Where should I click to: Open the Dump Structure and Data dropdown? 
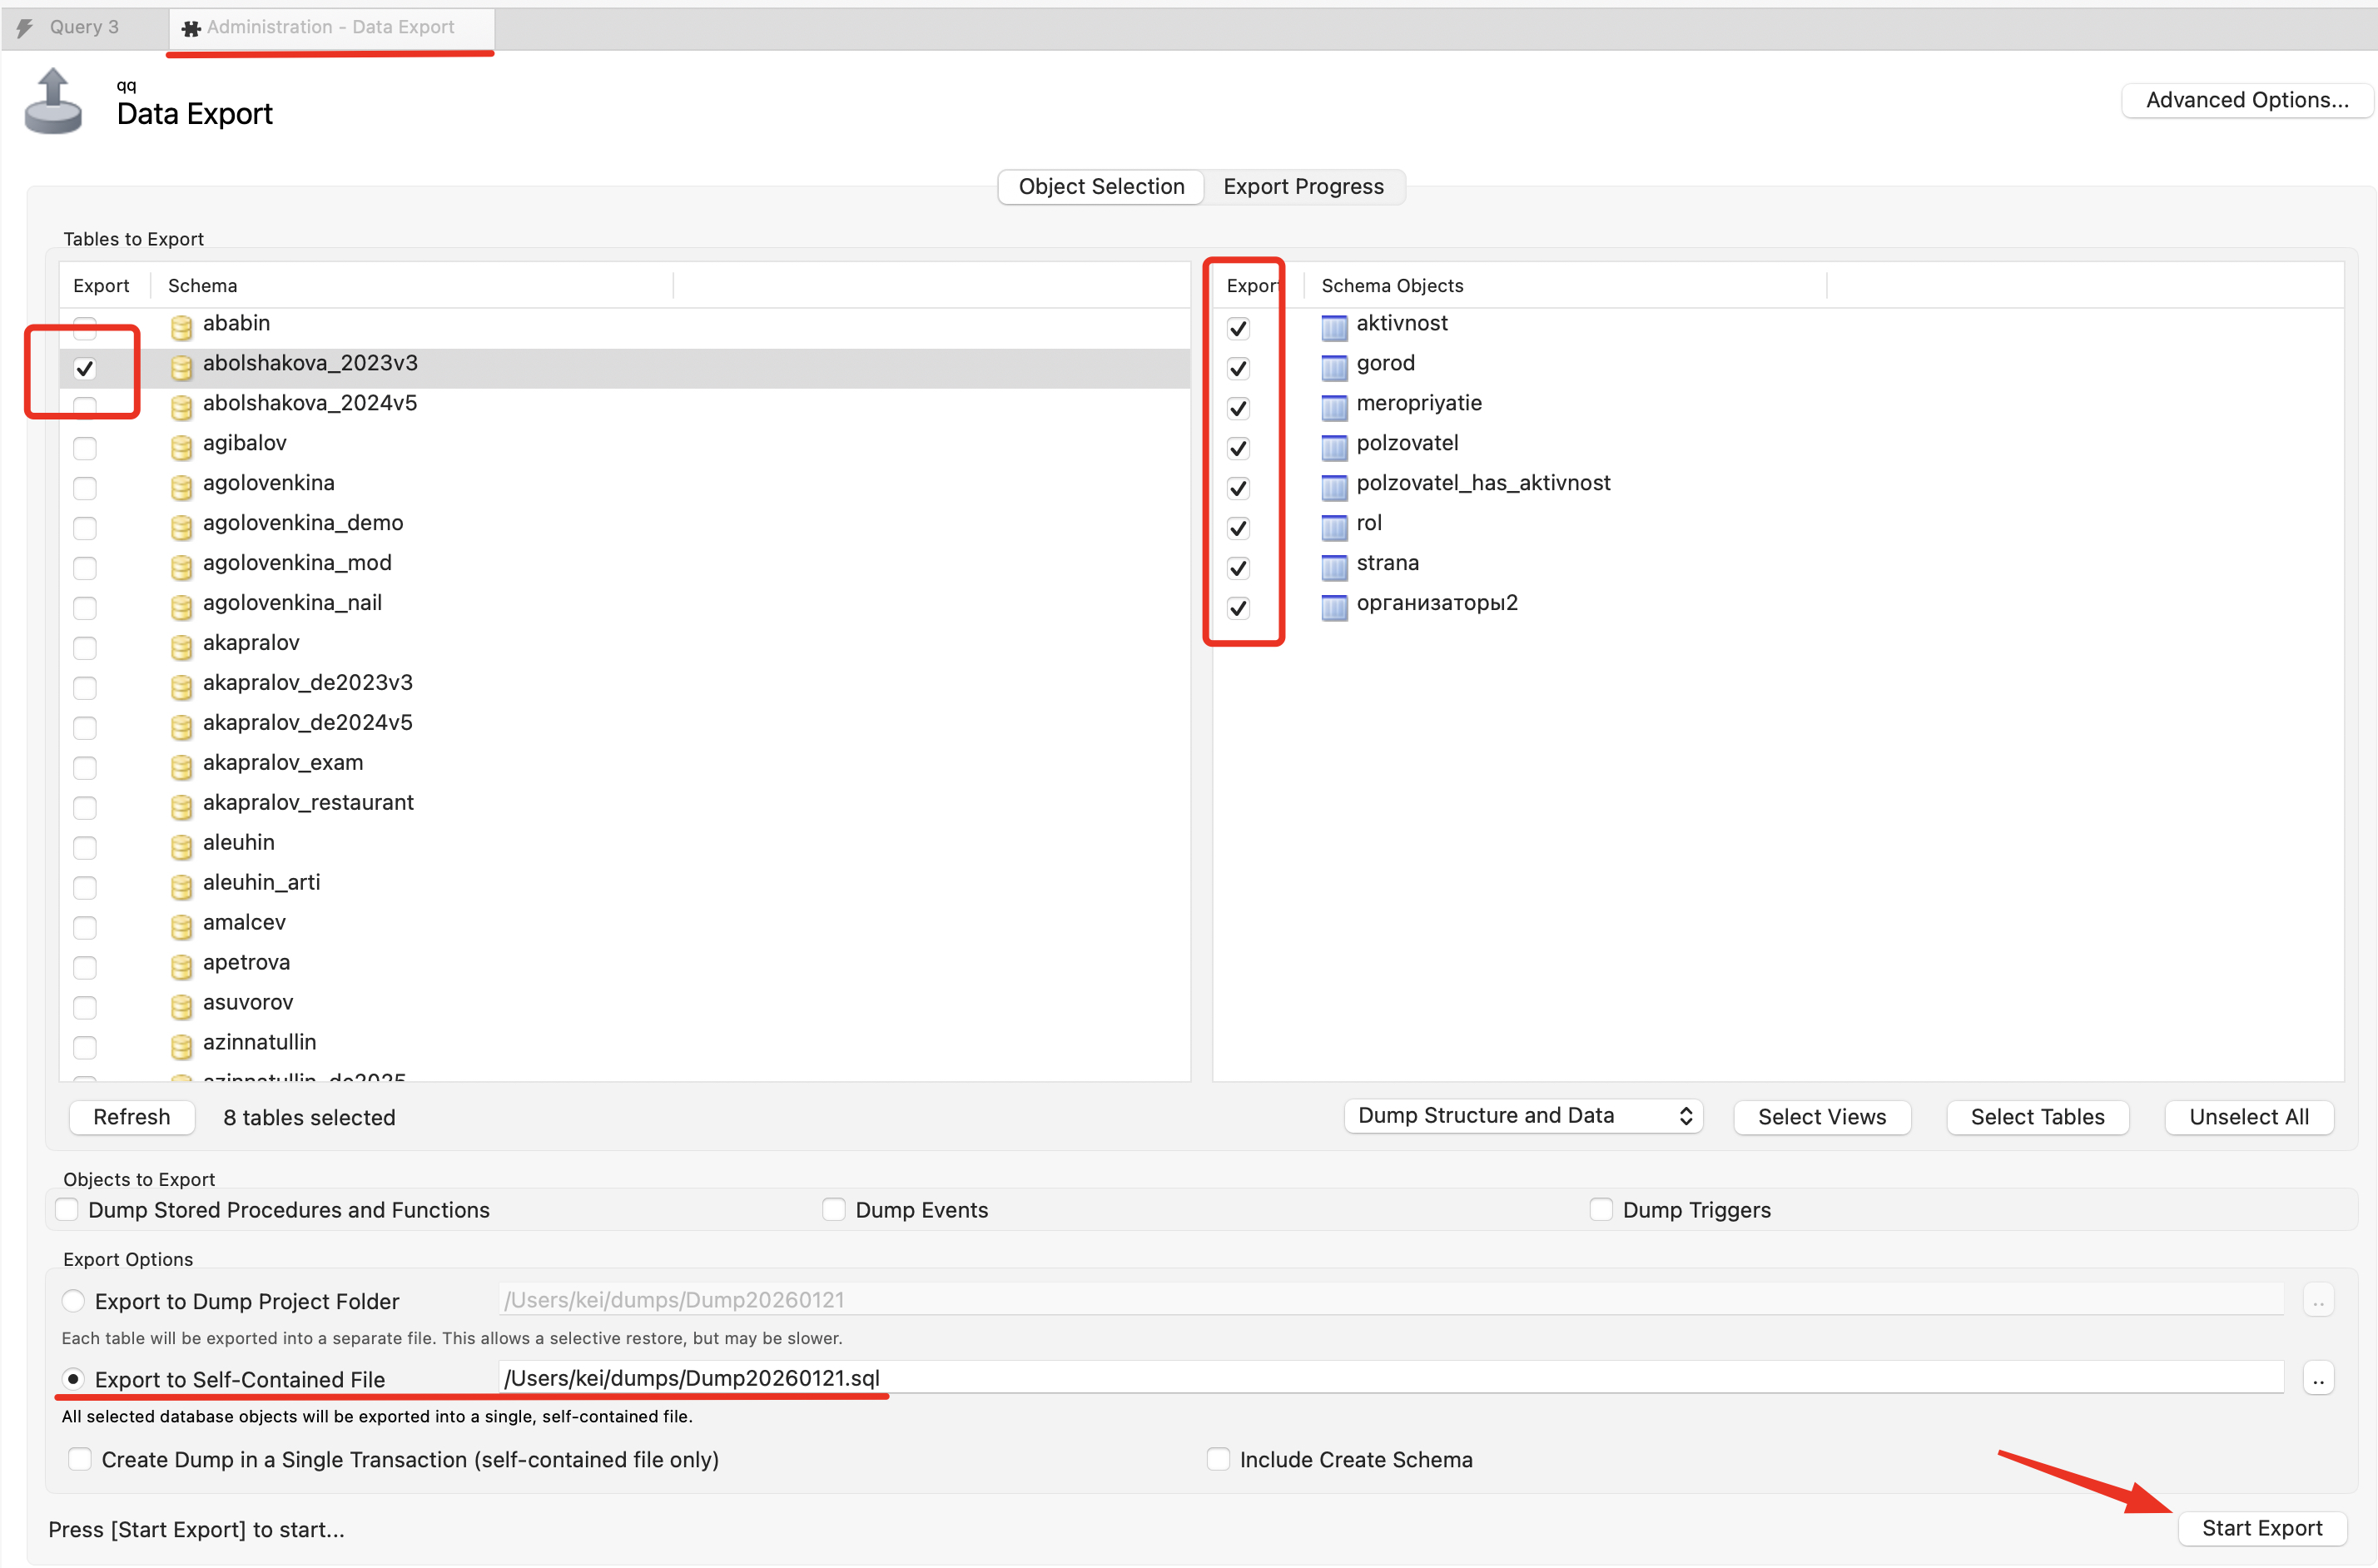1522,1116
